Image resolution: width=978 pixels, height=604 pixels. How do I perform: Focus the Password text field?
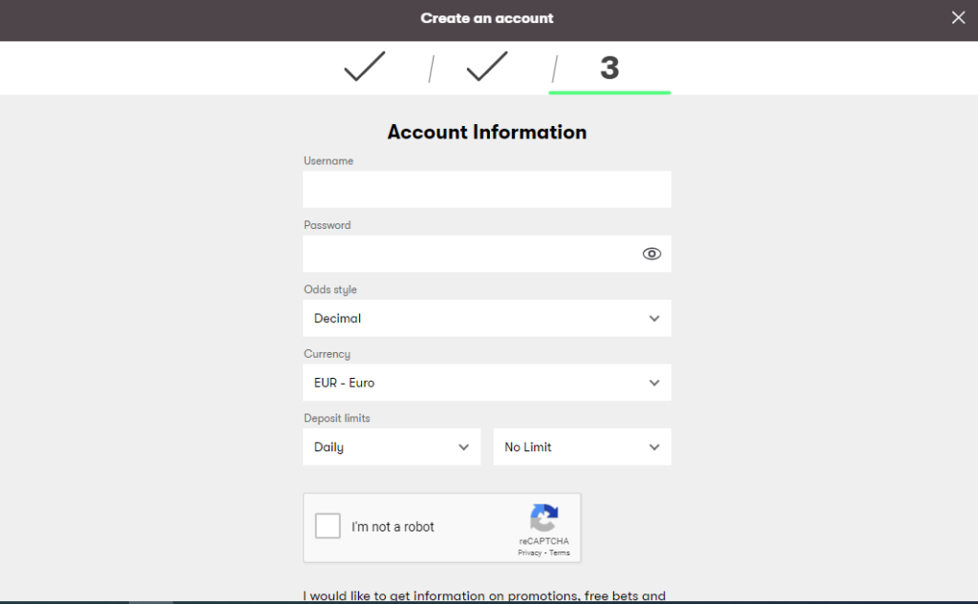click(x=468, y=254)
